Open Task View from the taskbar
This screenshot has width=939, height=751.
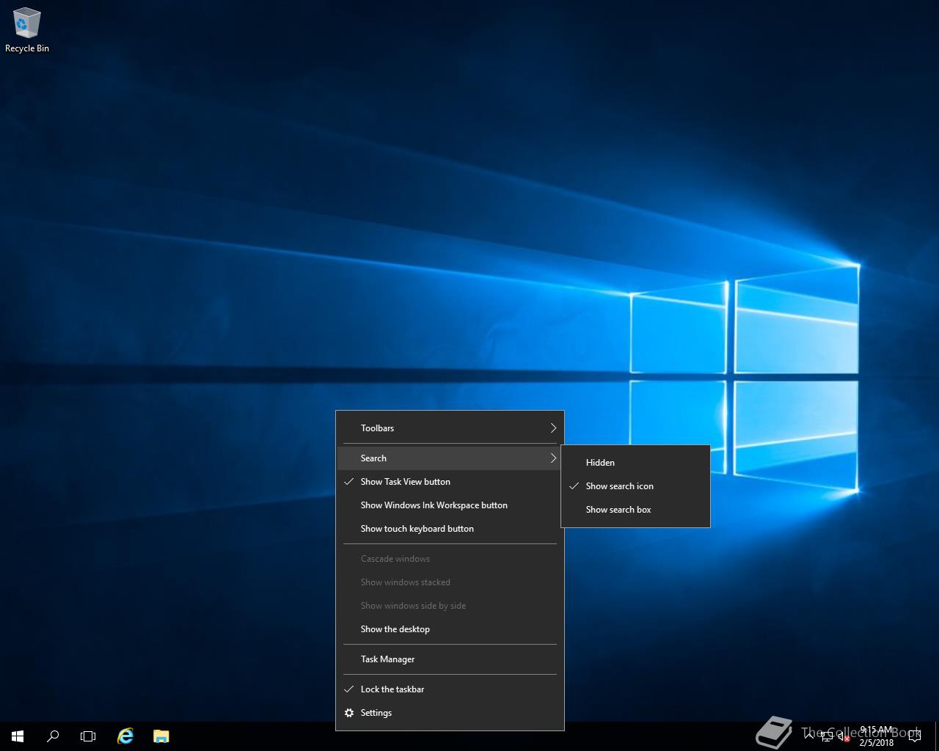coord(88,736)
